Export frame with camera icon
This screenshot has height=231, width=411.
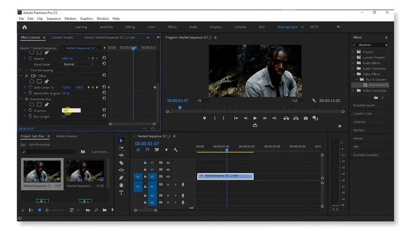306,118
